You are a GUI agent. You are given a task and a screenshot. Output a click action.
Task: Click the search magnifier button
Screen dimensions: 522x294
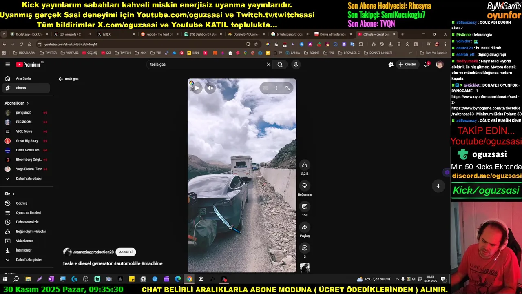tap(280, 65)
